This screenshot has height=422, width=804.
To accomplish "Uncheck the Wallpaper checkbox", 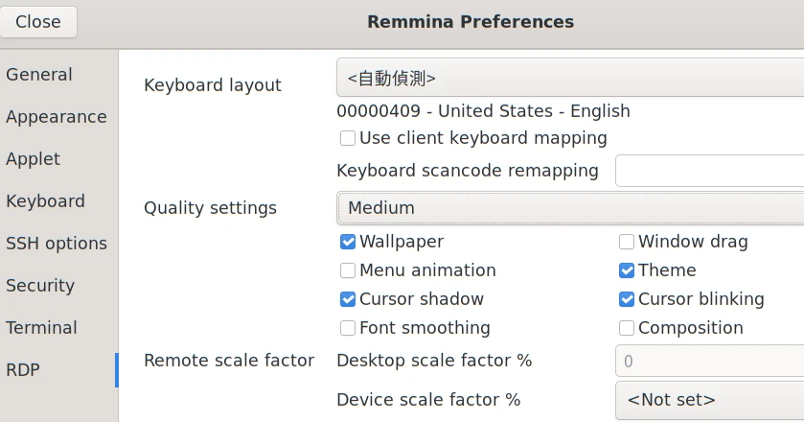I will pyautogui.click(x=348, y=242).
